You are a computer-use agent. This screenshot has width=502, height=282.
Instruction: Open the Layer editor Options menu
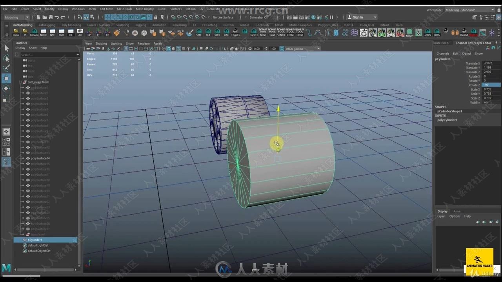point(455,216)
